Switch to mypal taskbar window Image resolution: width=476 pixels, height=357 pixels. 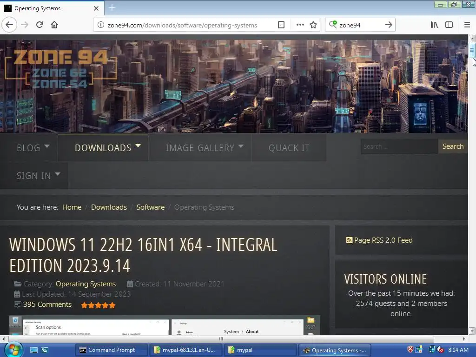[260, 350]
